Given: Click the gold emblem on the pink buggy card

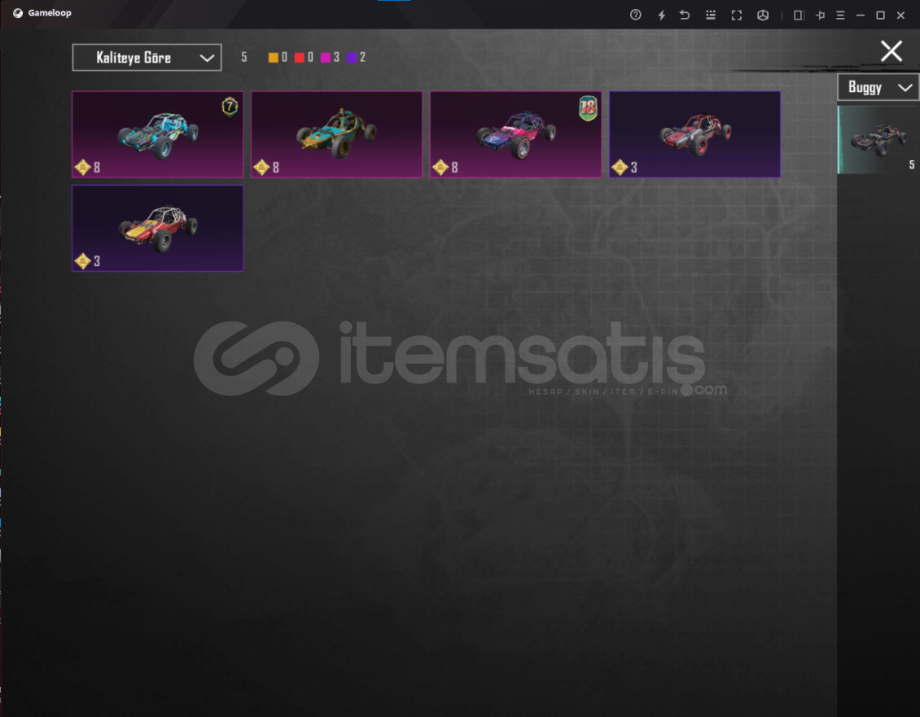Looking at the screenshot, I should coord(440,168).
